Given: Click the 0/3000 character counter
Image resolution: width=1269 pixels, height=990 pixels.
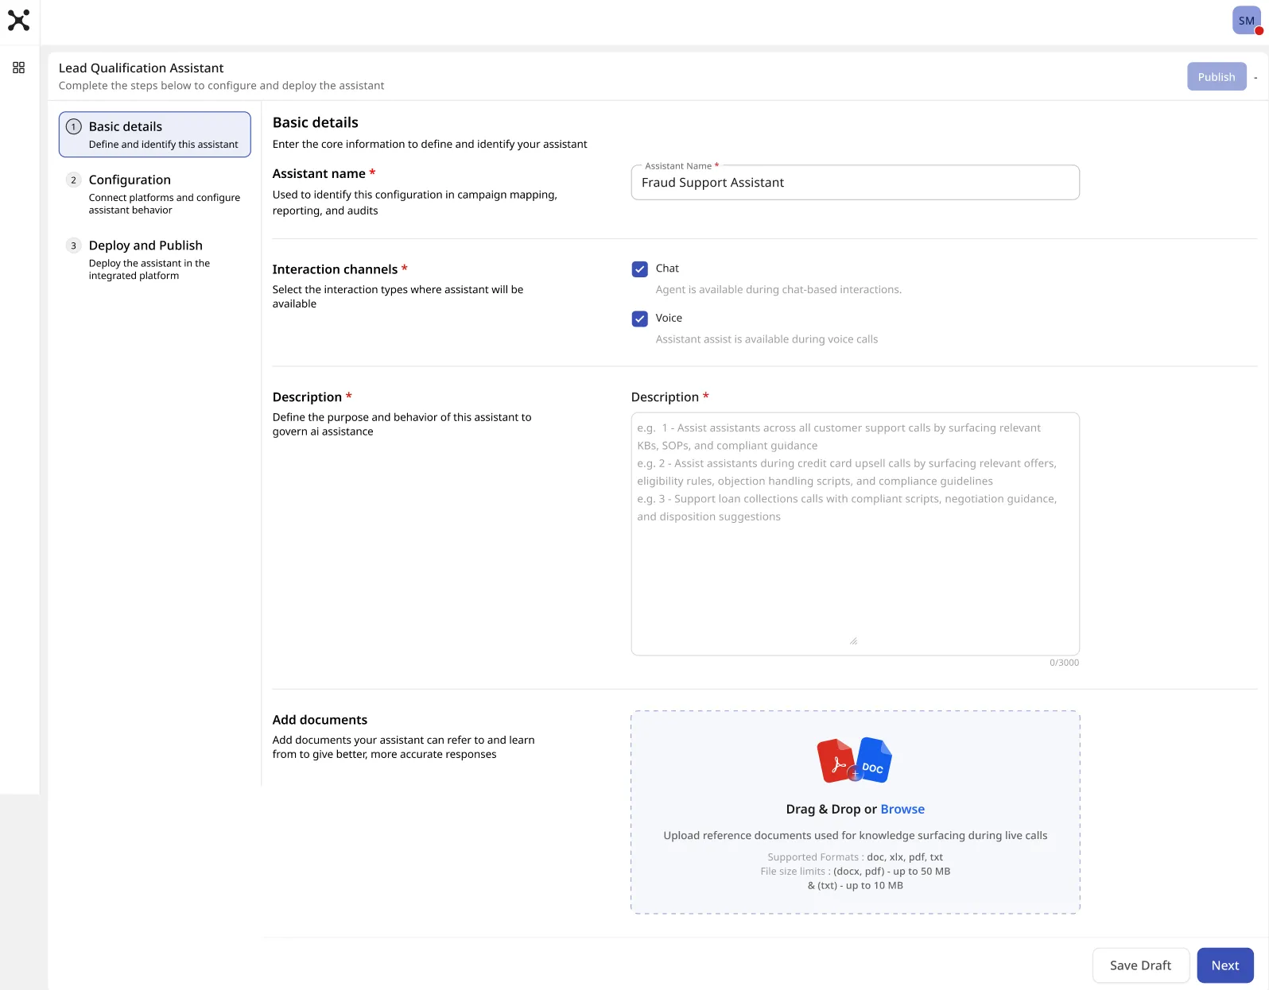Looking at the screenshot, I should click(x=1064, y=663).
